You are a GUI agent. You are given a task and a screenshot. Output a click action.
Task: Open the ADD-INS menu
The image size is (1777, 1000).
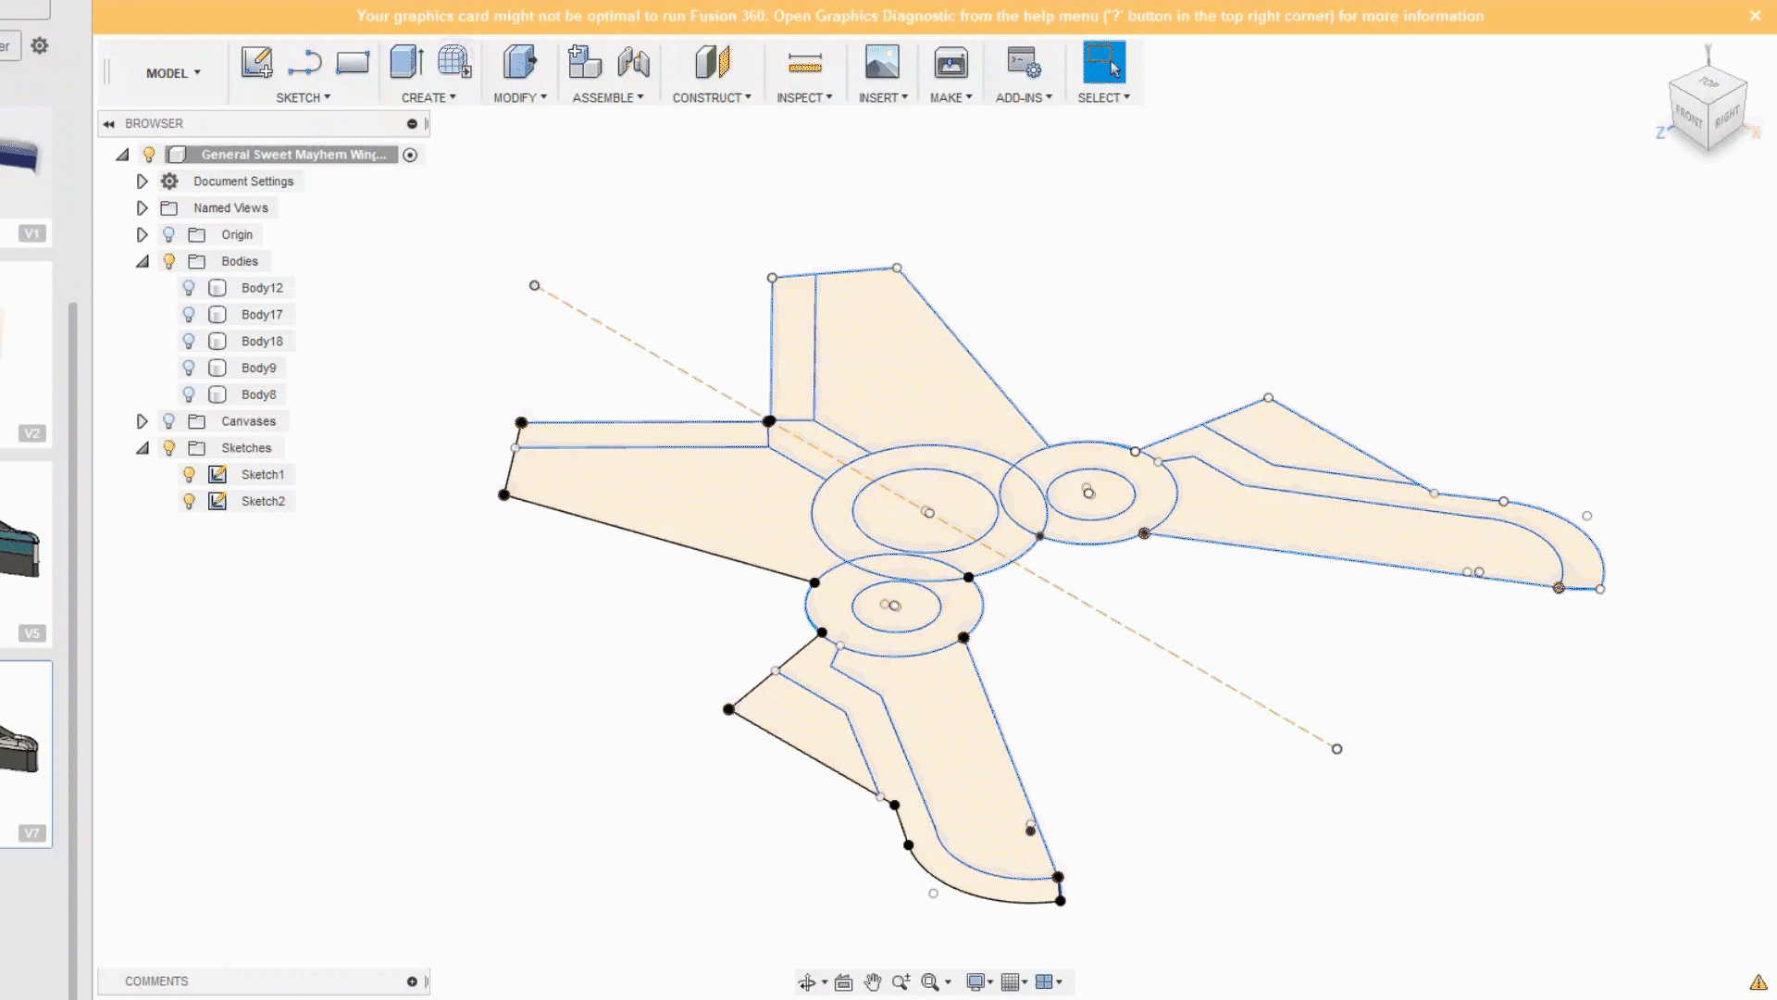click(x=1024, y=97)
